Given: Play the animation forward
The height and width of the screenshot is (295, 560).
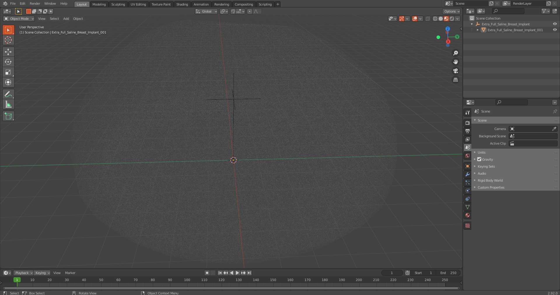Looking at the screenshot, I should [237, 273].
